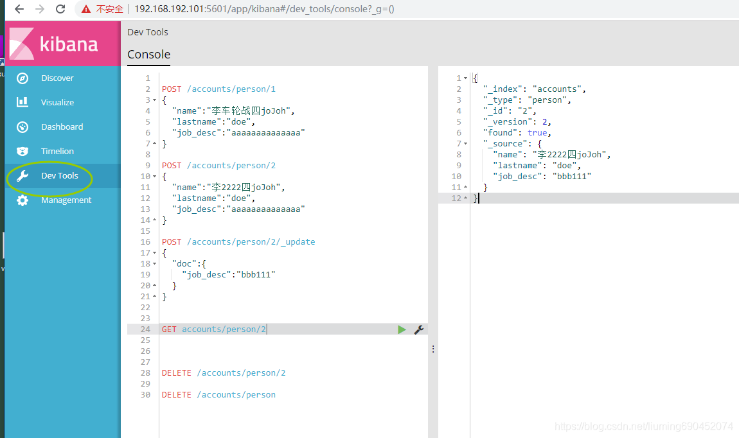The width and height of the screenshot is (739, 438).
Task: Click the Dev Tools breadcrumb heading
Action: pyautogui.click(x=148, y=32)
